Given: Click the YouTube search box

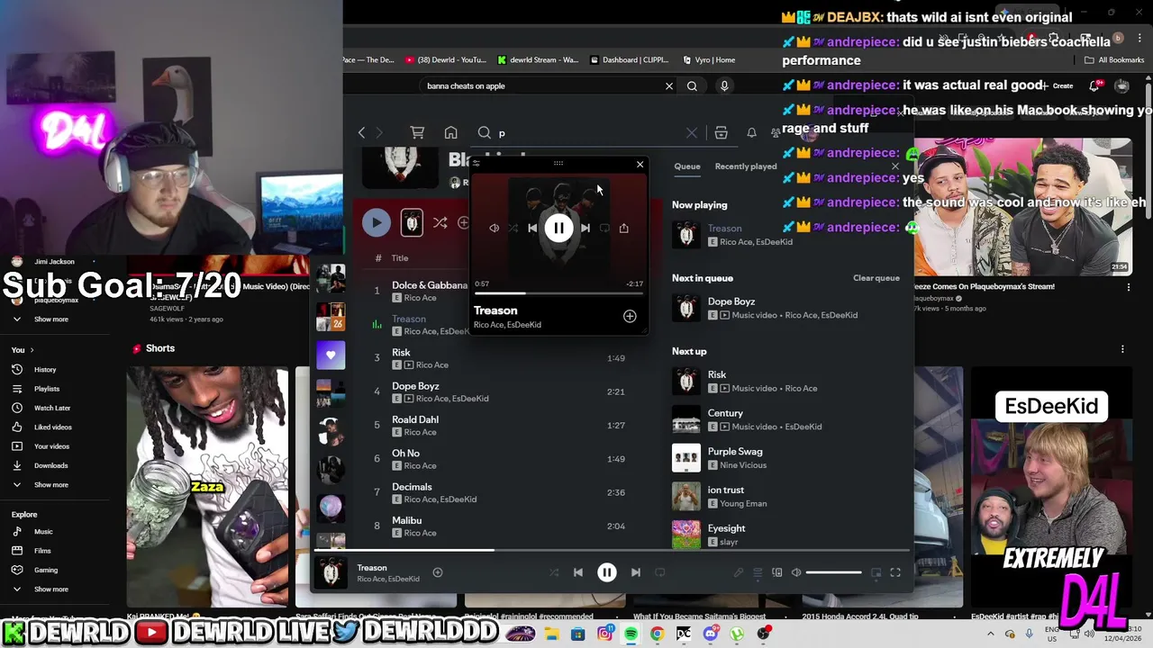Looking at the screenshot, I should click(x=540, y=86).
